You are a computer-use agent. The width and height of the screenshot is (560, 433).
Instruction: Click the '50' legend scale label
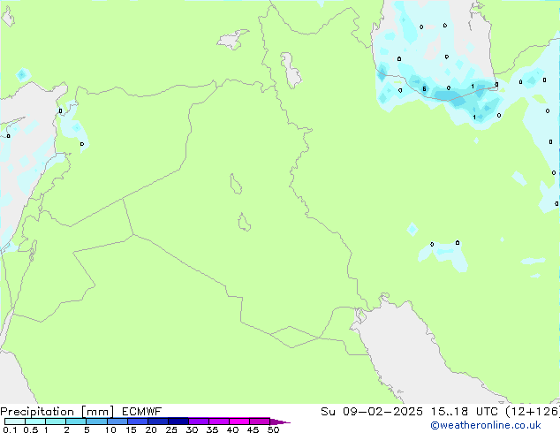[273, 429]
